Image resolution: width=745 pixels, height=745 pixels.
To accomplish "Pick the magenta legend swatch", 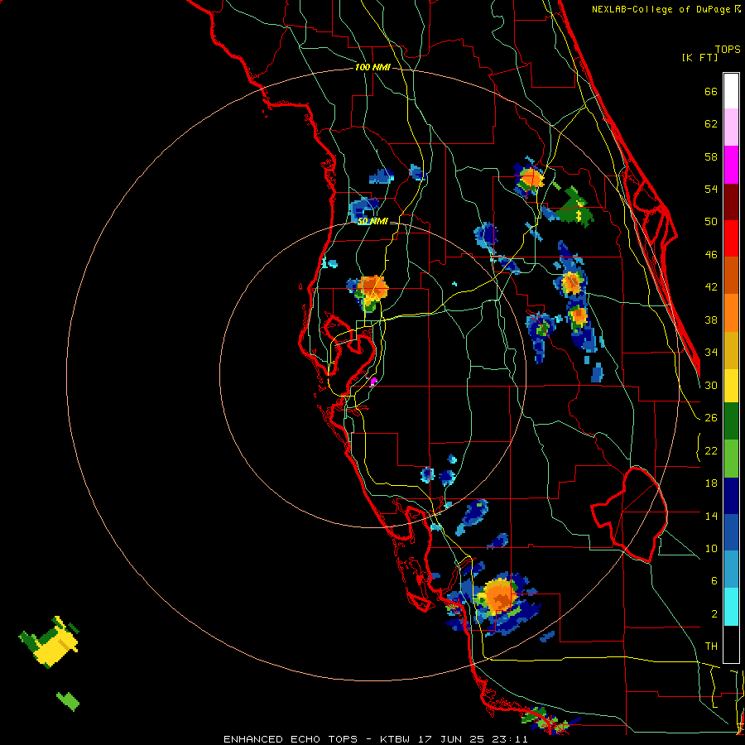I will (731, 165).
